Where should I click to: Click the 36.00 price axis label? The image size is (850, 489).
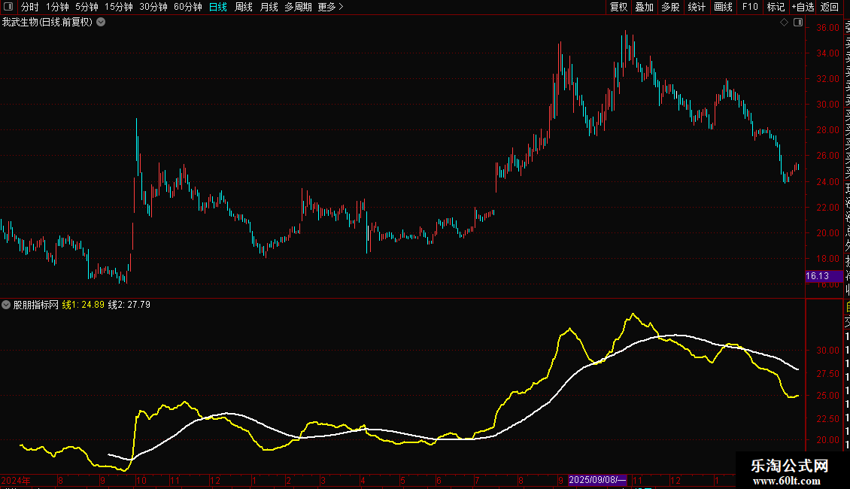[x=827, y=28]
